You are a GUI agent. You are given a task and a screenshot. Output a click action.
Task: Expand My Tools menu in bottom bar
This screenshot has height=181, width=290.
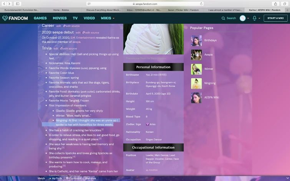click(x=56, y=178)
